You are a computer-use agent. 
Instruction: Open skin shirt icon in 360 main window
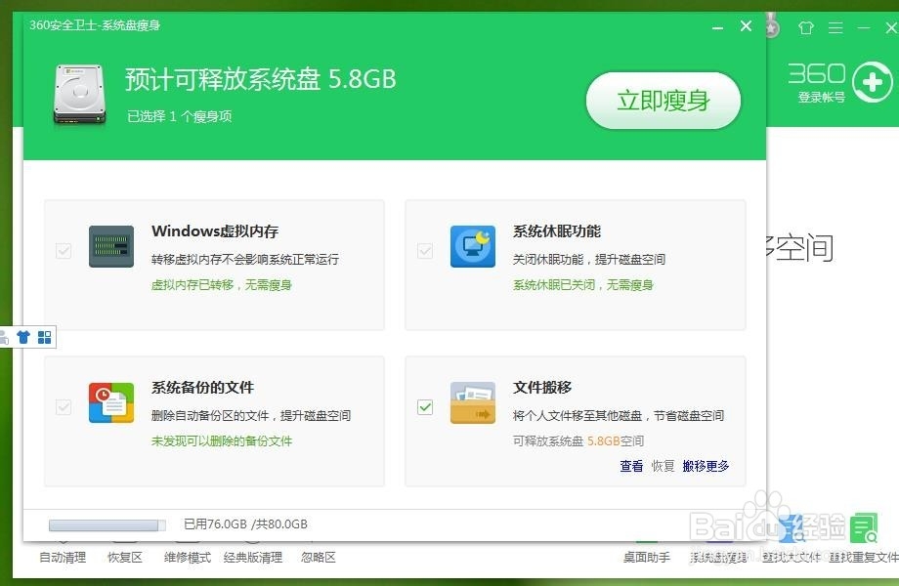pyautogui.click(x=806, y=27)
